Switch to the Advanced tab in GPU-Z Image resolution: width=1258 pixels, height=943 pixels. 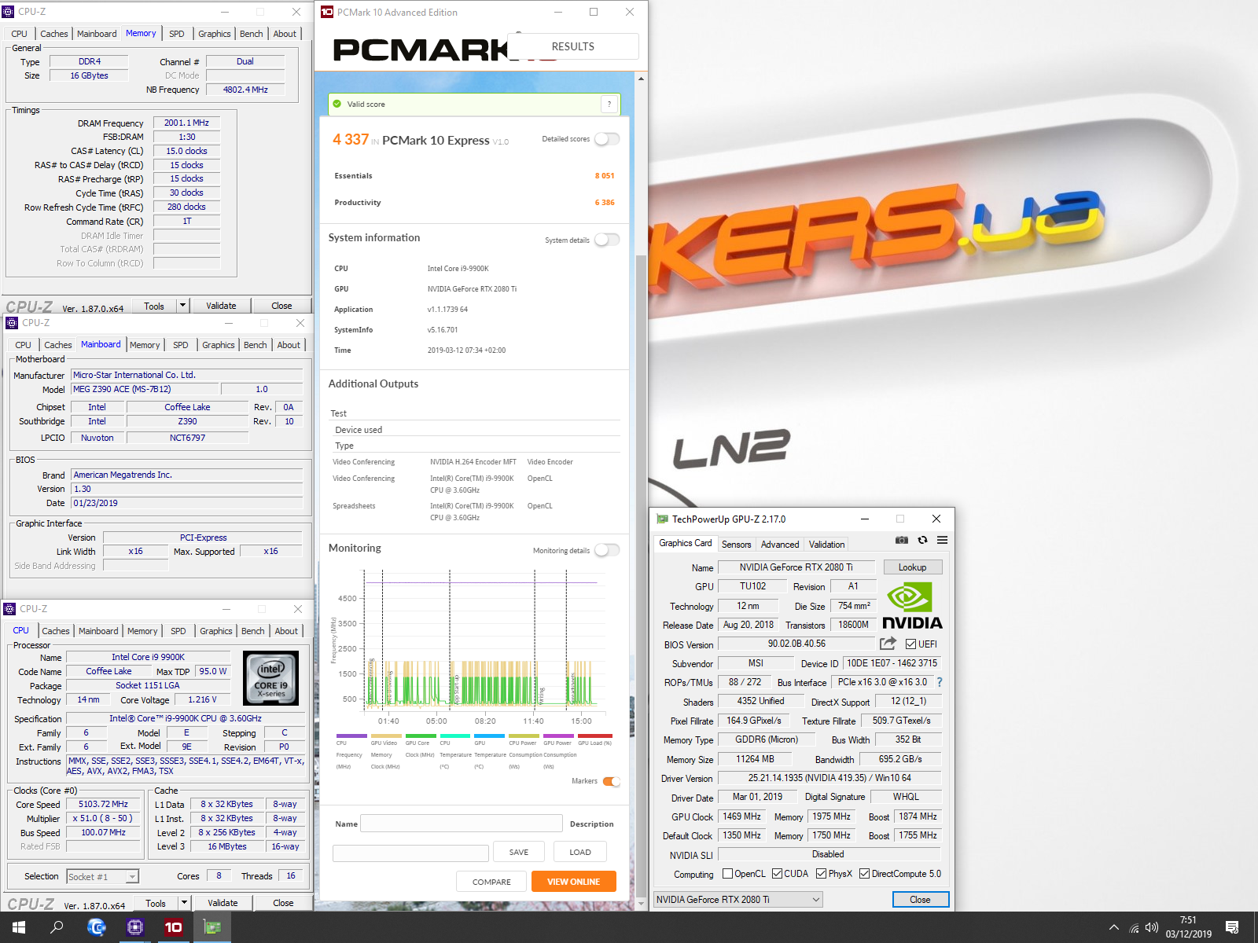tap(780, 545)
